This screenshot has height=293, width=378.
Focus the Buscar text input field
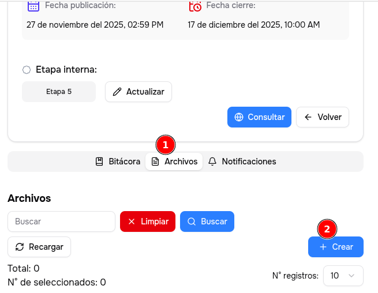(62, 221)
